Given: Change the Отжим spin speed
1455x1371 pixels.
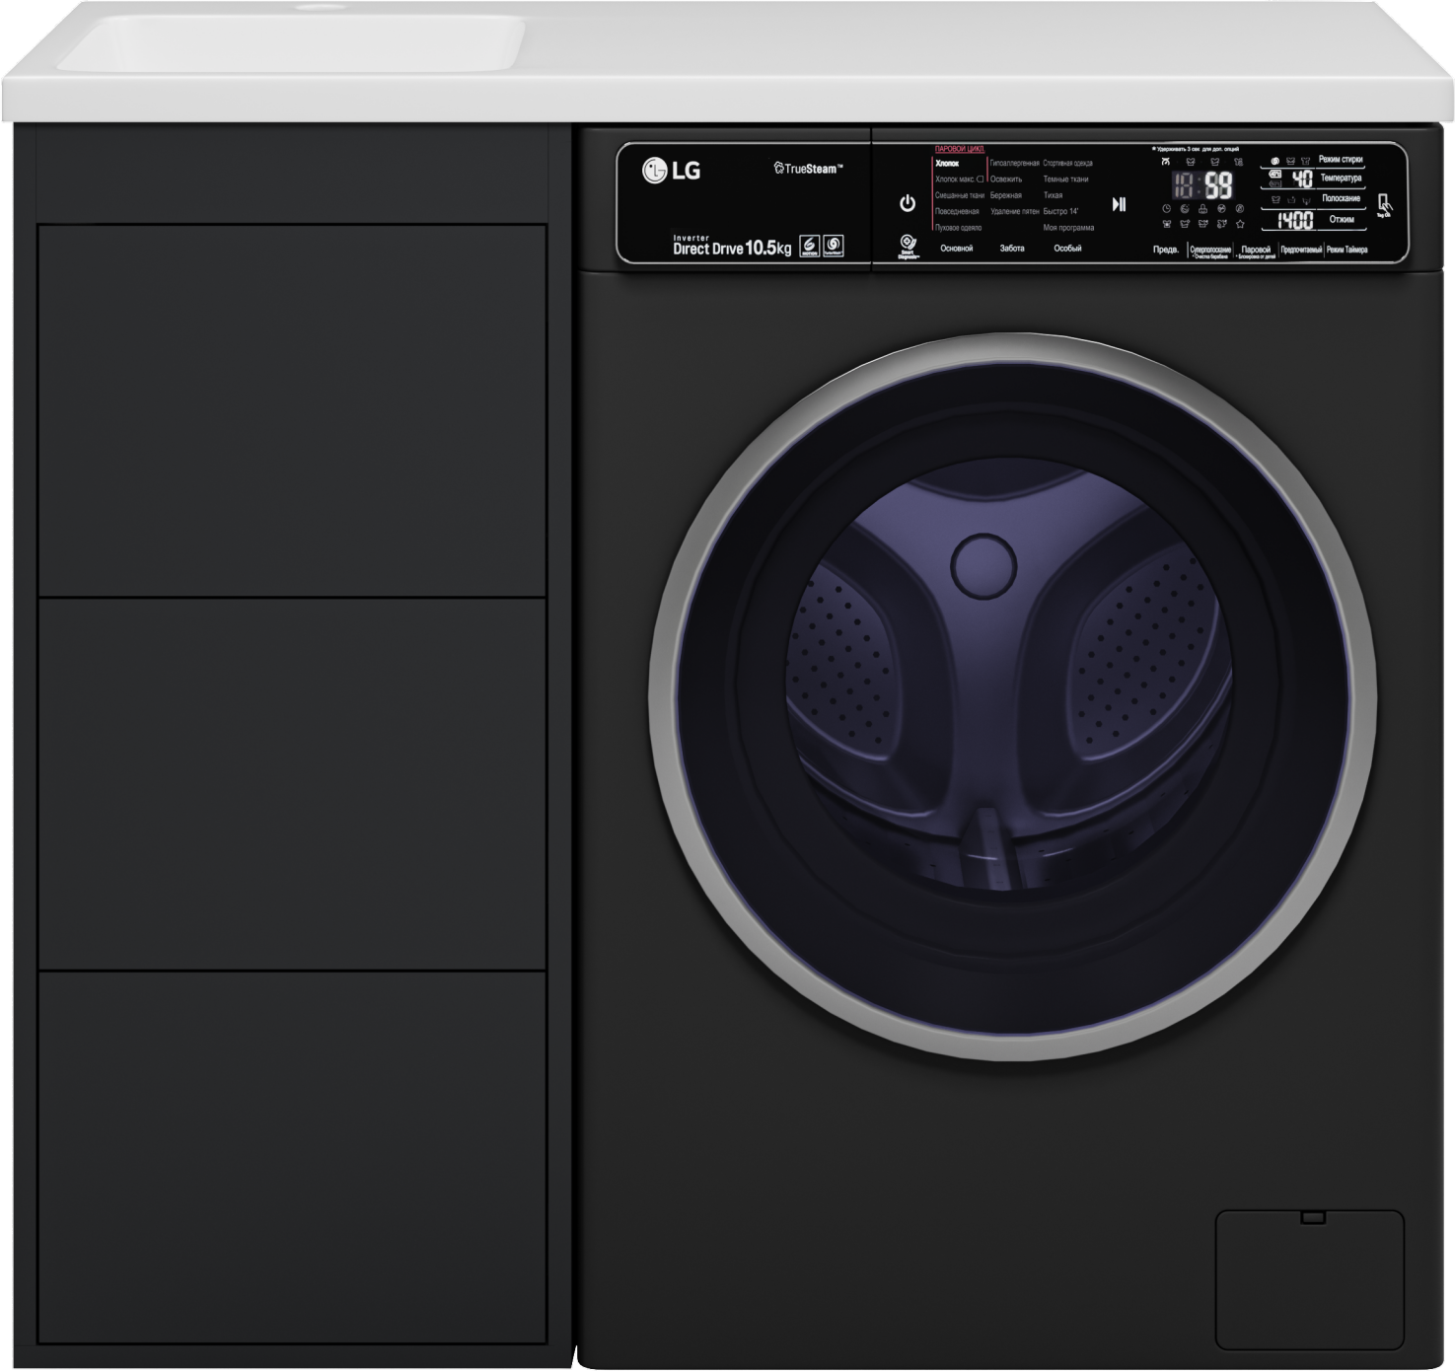Looking at the screenshot, I should (1341, 219).
